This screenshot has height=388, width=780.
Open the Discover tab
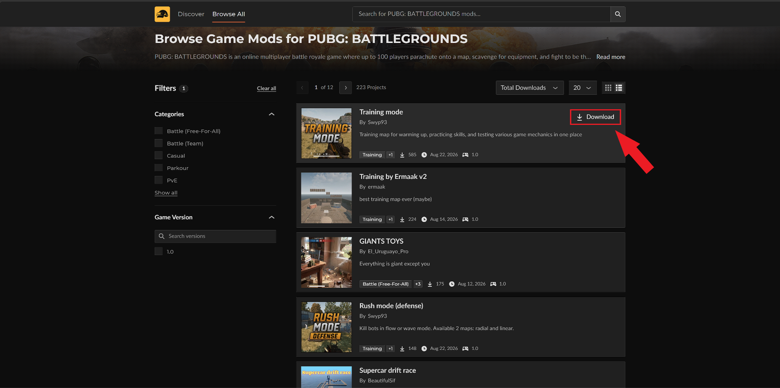[x=191, y=14]
